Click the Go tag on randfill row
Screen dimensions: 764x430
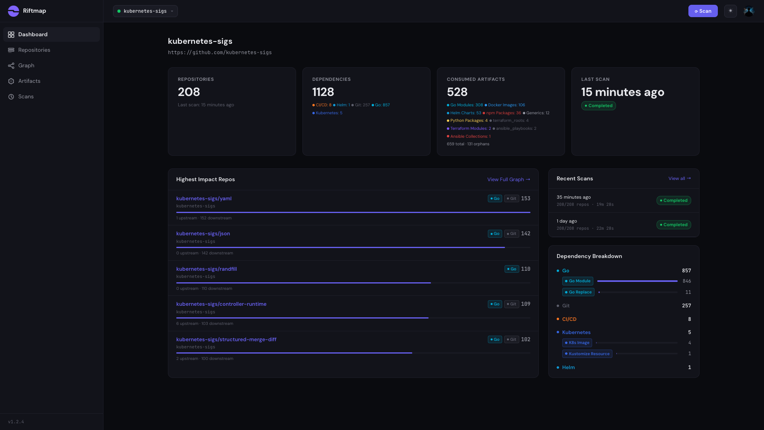pos(512,269)
